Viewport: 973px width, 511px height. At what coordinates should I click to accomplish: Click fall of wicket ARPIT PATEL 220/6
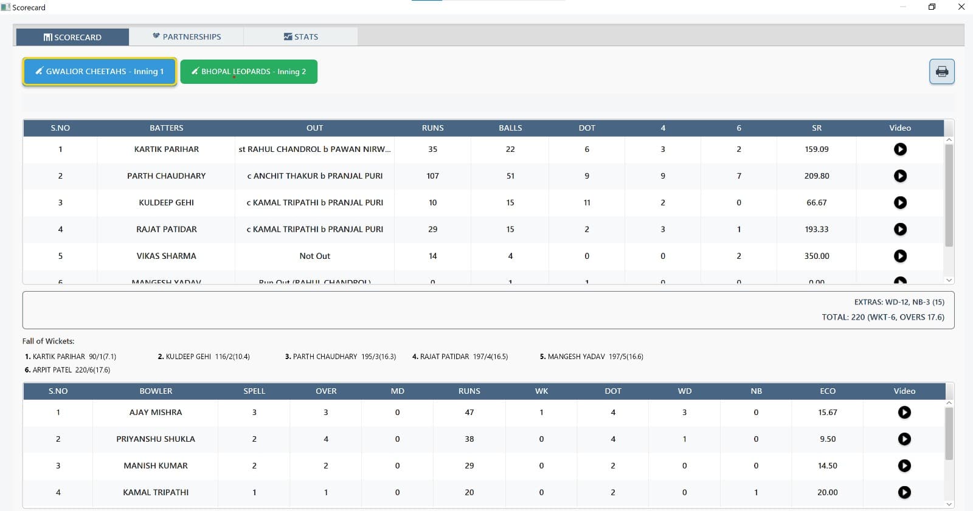pyautogui.click(x=68, y=370)
